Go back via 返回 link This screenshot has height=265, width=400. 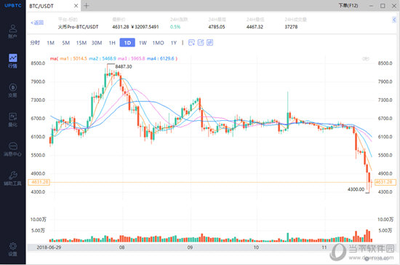pos(37,23)
